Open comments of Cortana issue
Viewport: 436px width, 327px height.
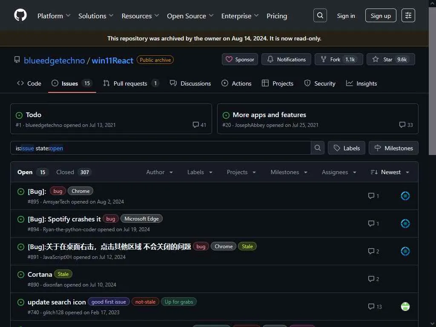click(373, 279)
